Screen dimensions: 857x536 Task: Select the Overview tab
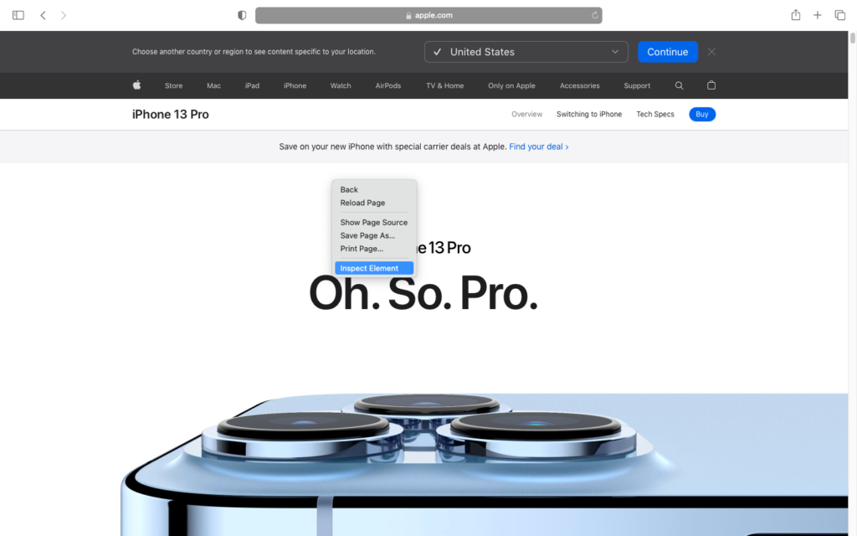pyautogui.click(x=527, y=114)
